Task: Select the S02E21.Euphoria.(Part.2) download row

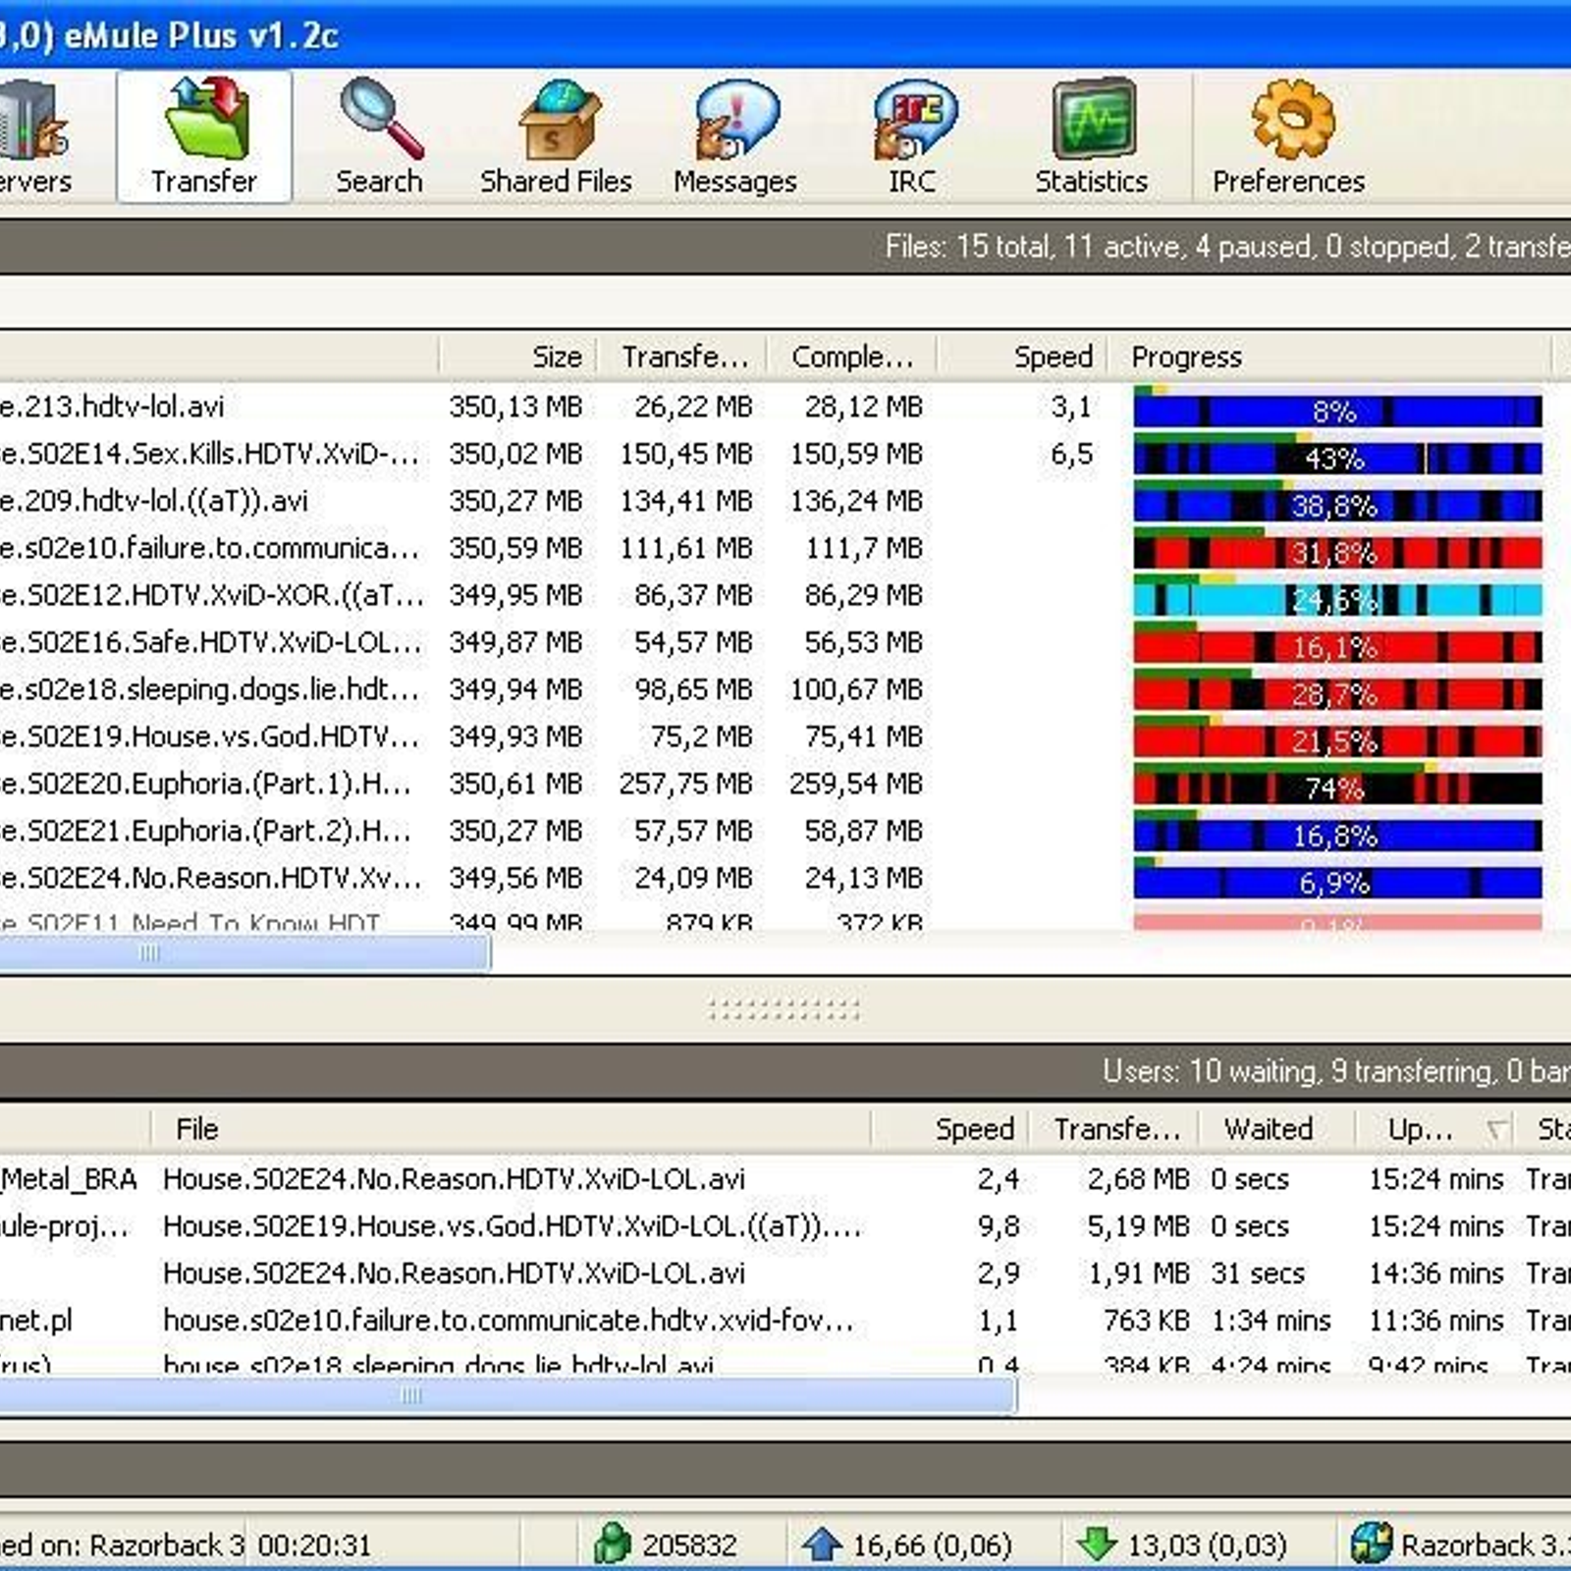Action: (785, 831)
